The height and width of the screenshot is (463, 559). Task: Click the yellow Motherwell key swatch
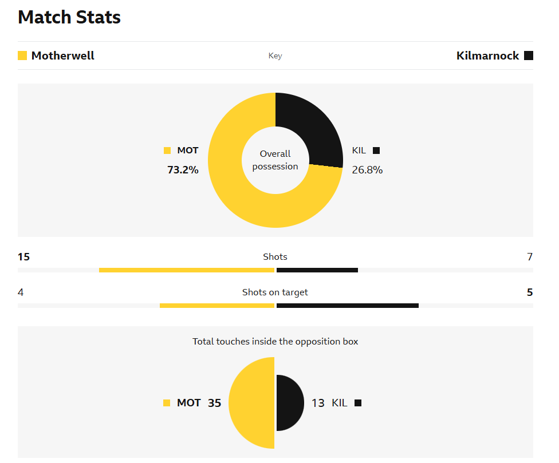(22, 56)
